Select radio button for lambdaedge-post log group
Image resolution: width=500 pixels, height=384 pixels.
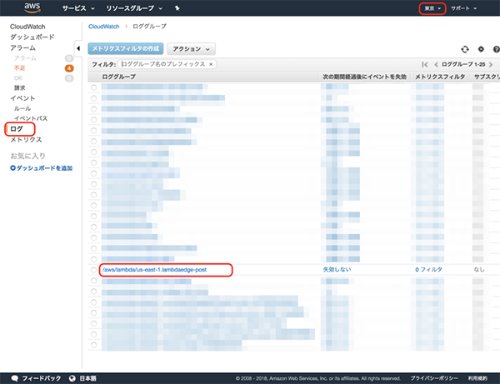coord(93,270)
